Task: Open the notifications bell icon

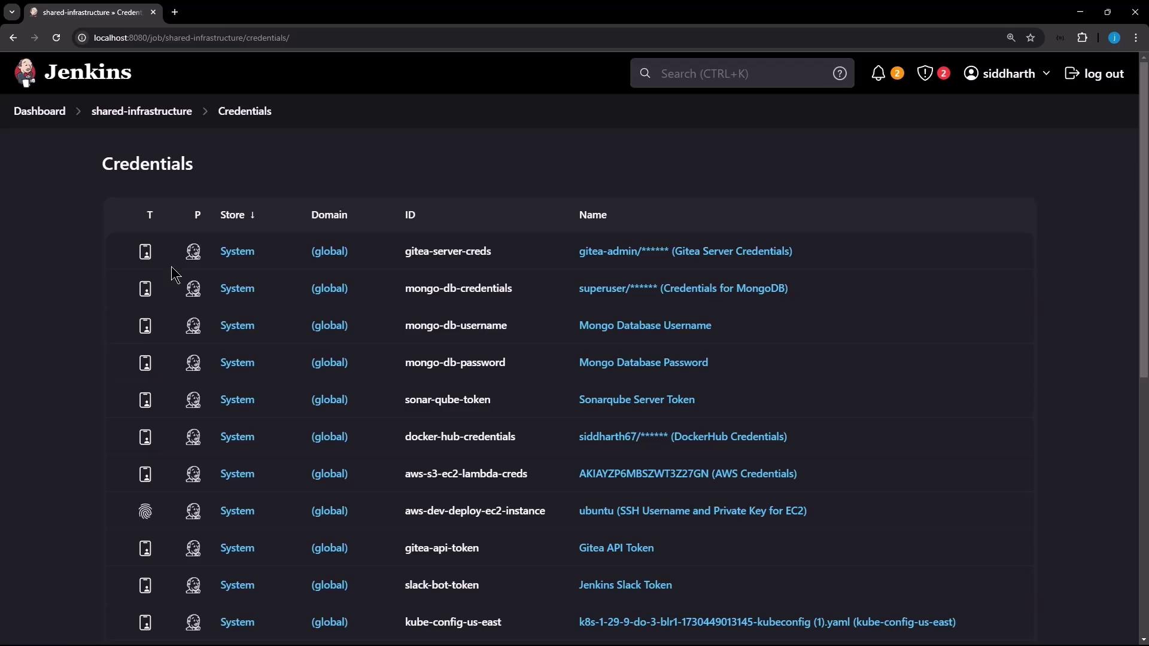Action: [x=878, y=74]
